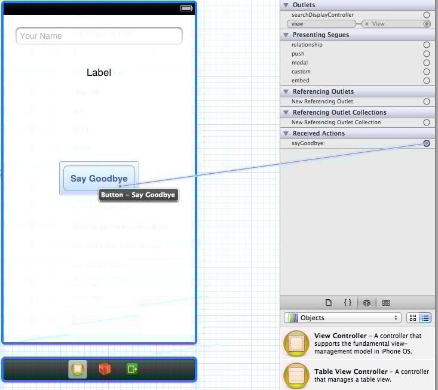The height and width of the screenshot is (390, 438).
Task: Select View Controller library description text
Action: (x=367, y=343)
